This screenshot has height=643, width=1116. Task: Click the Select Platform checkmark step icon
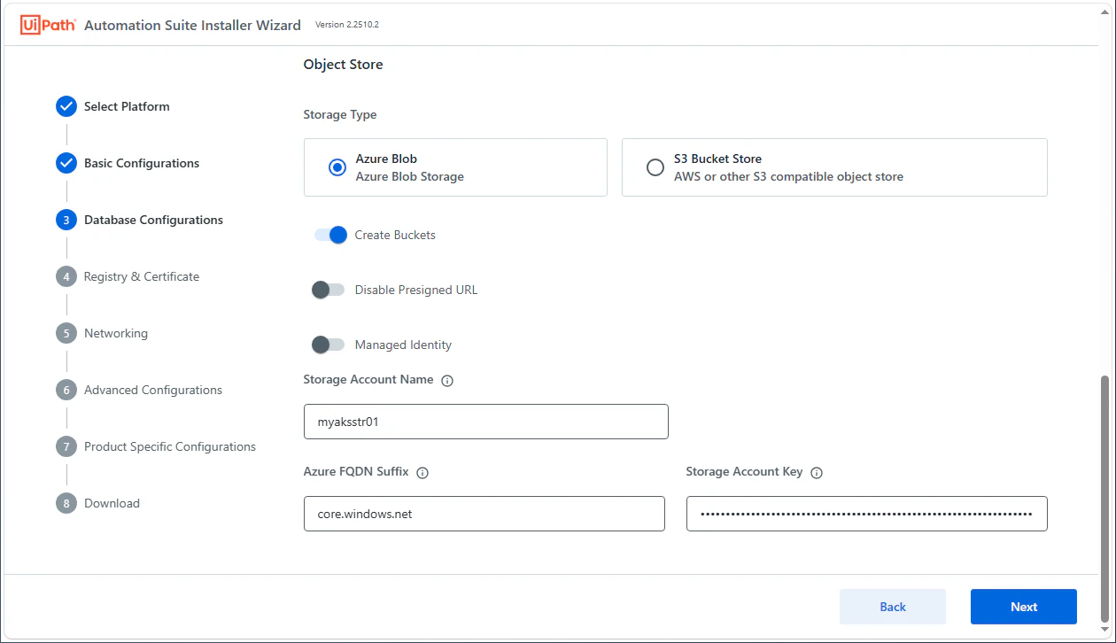click(66, 106)
